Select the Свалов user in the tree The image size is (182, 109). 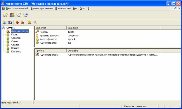point(15,45)
